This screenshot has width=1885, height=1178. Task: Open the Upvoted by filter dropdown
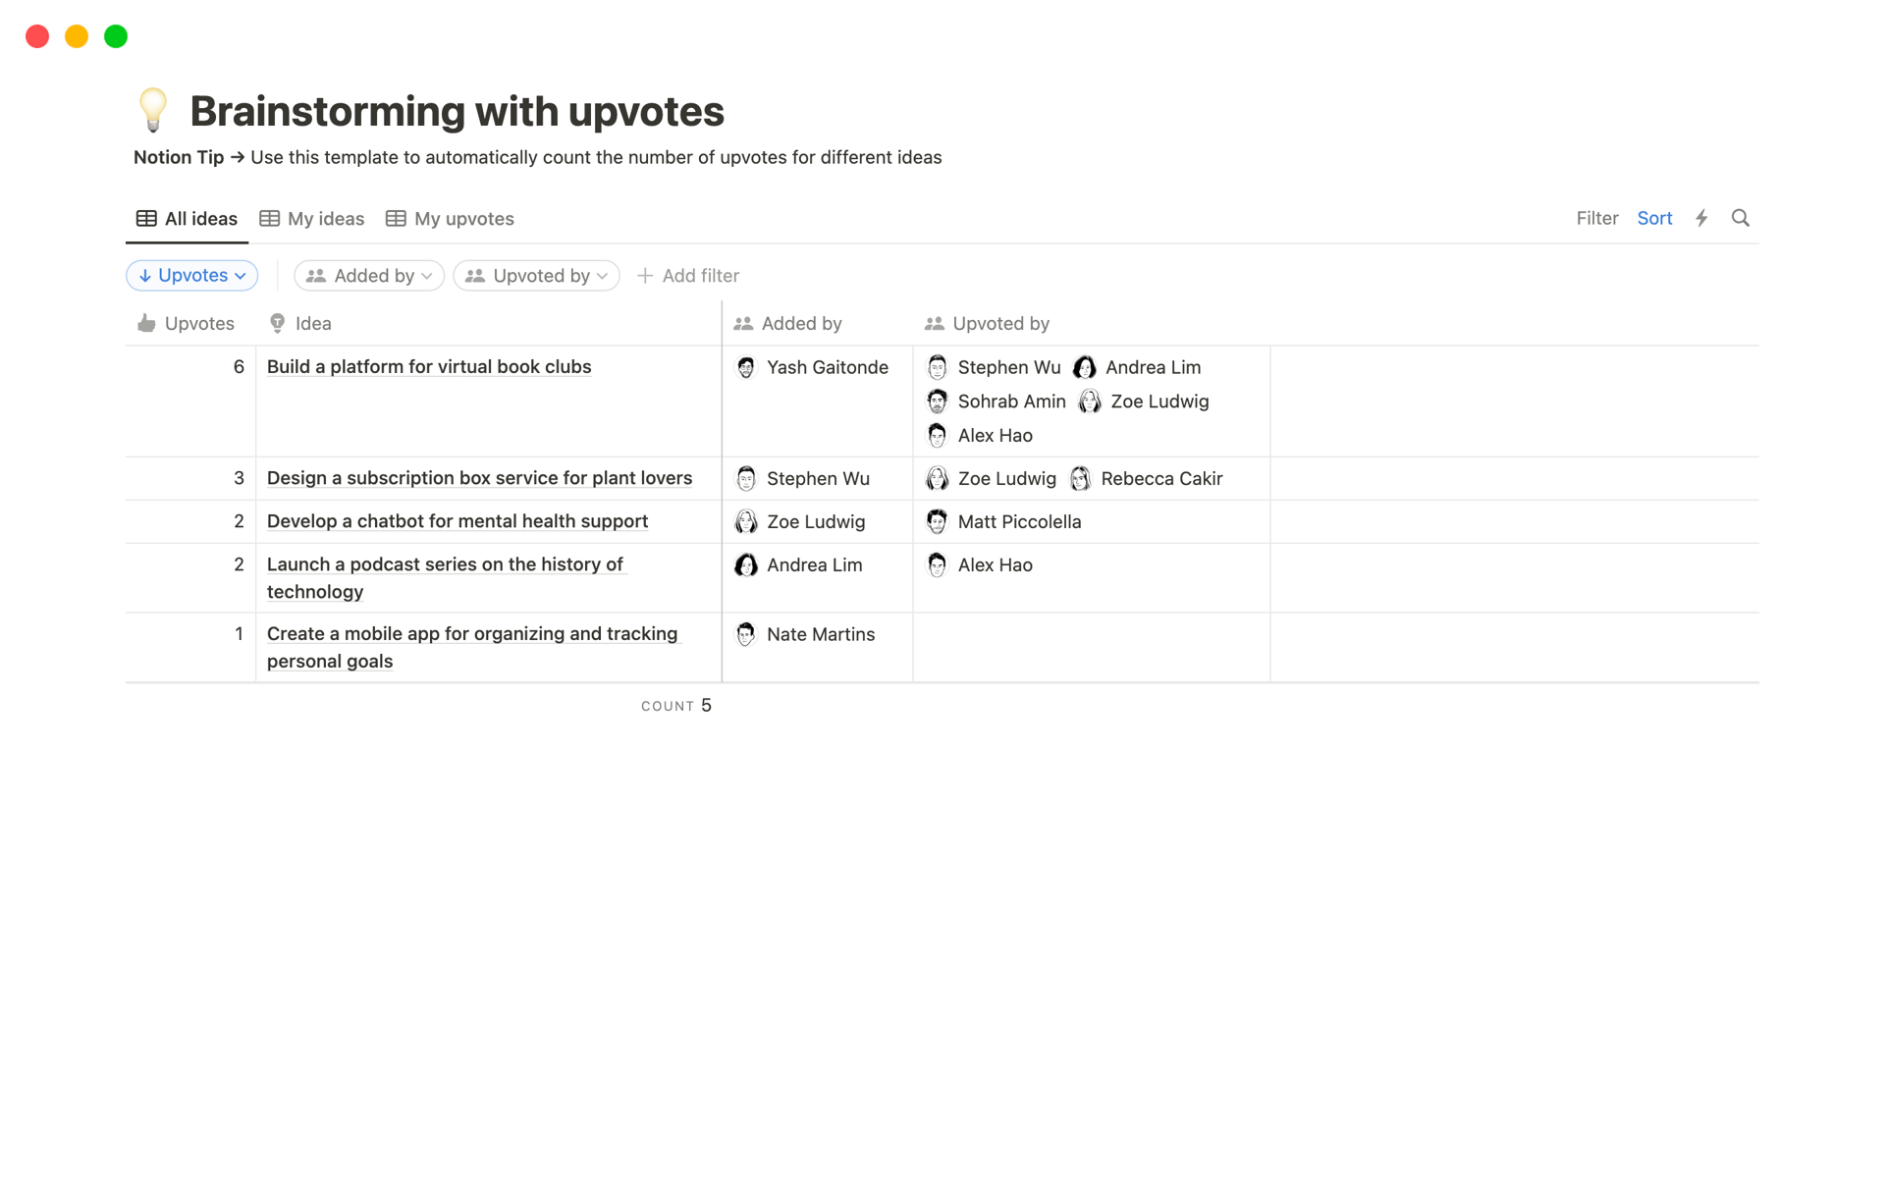[536, 276]
